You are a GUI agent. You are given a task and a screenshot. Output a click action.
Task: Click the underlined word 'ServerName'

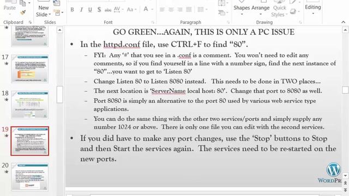169,91
